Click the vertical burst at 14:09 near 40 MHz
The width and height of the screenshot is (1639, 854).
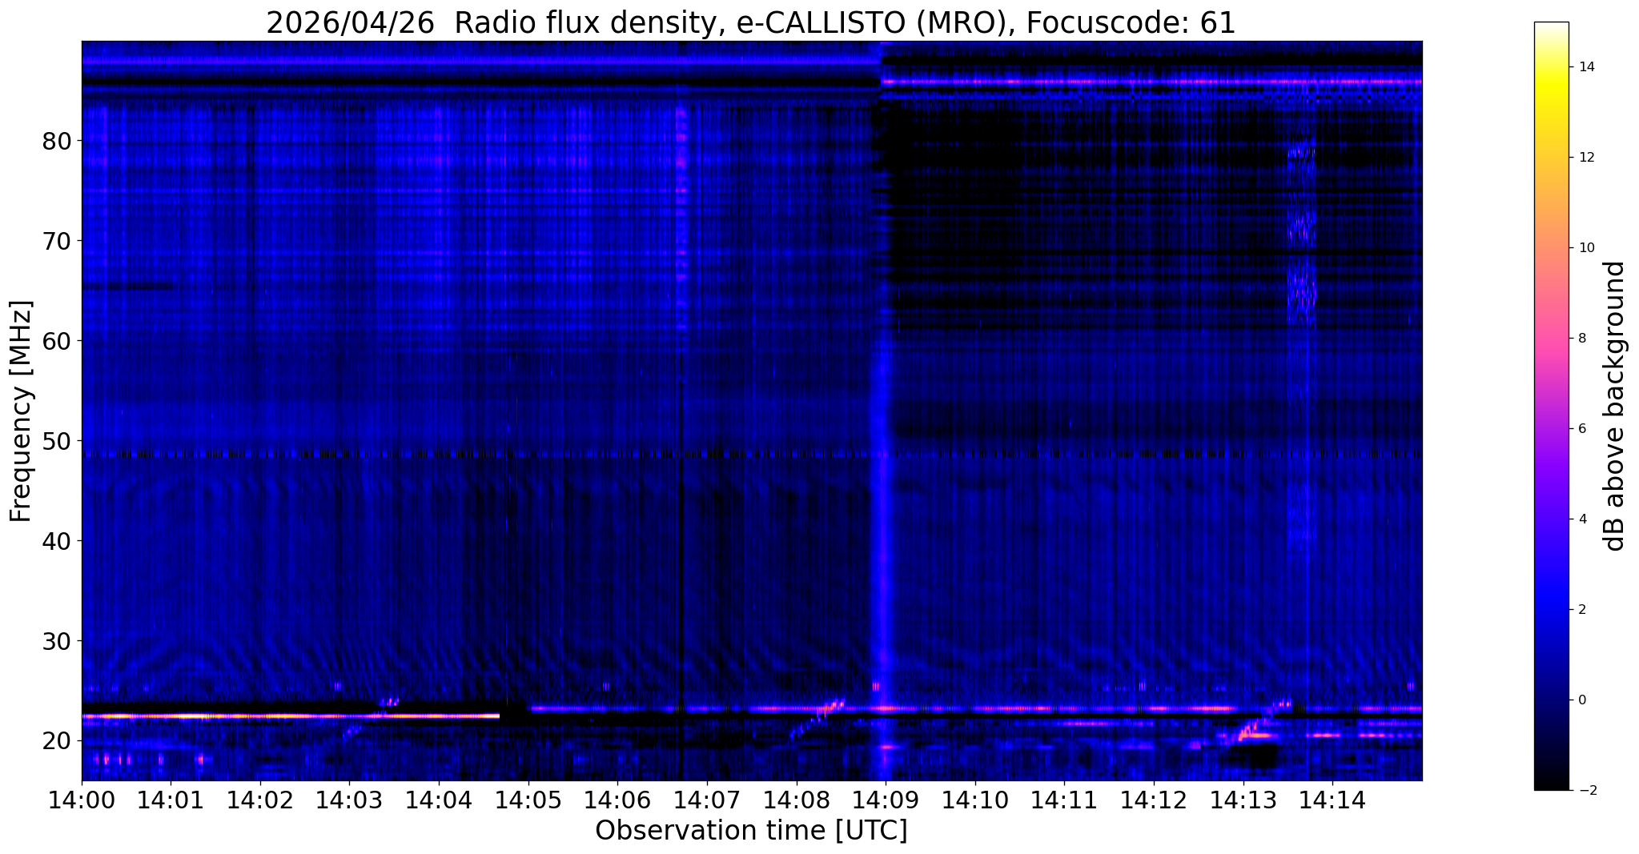pyautogui.click(x=883, y=541)
